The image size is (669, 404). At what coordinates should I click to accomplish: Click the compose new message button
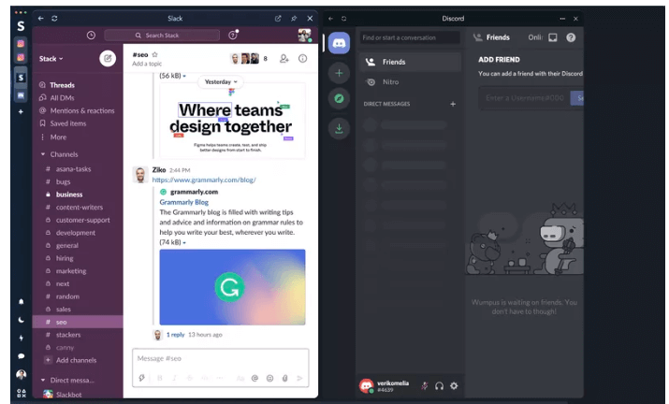pos(108,59)
